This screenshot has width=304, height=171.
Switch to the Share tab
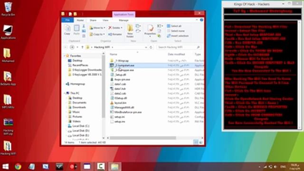point(93,20)
